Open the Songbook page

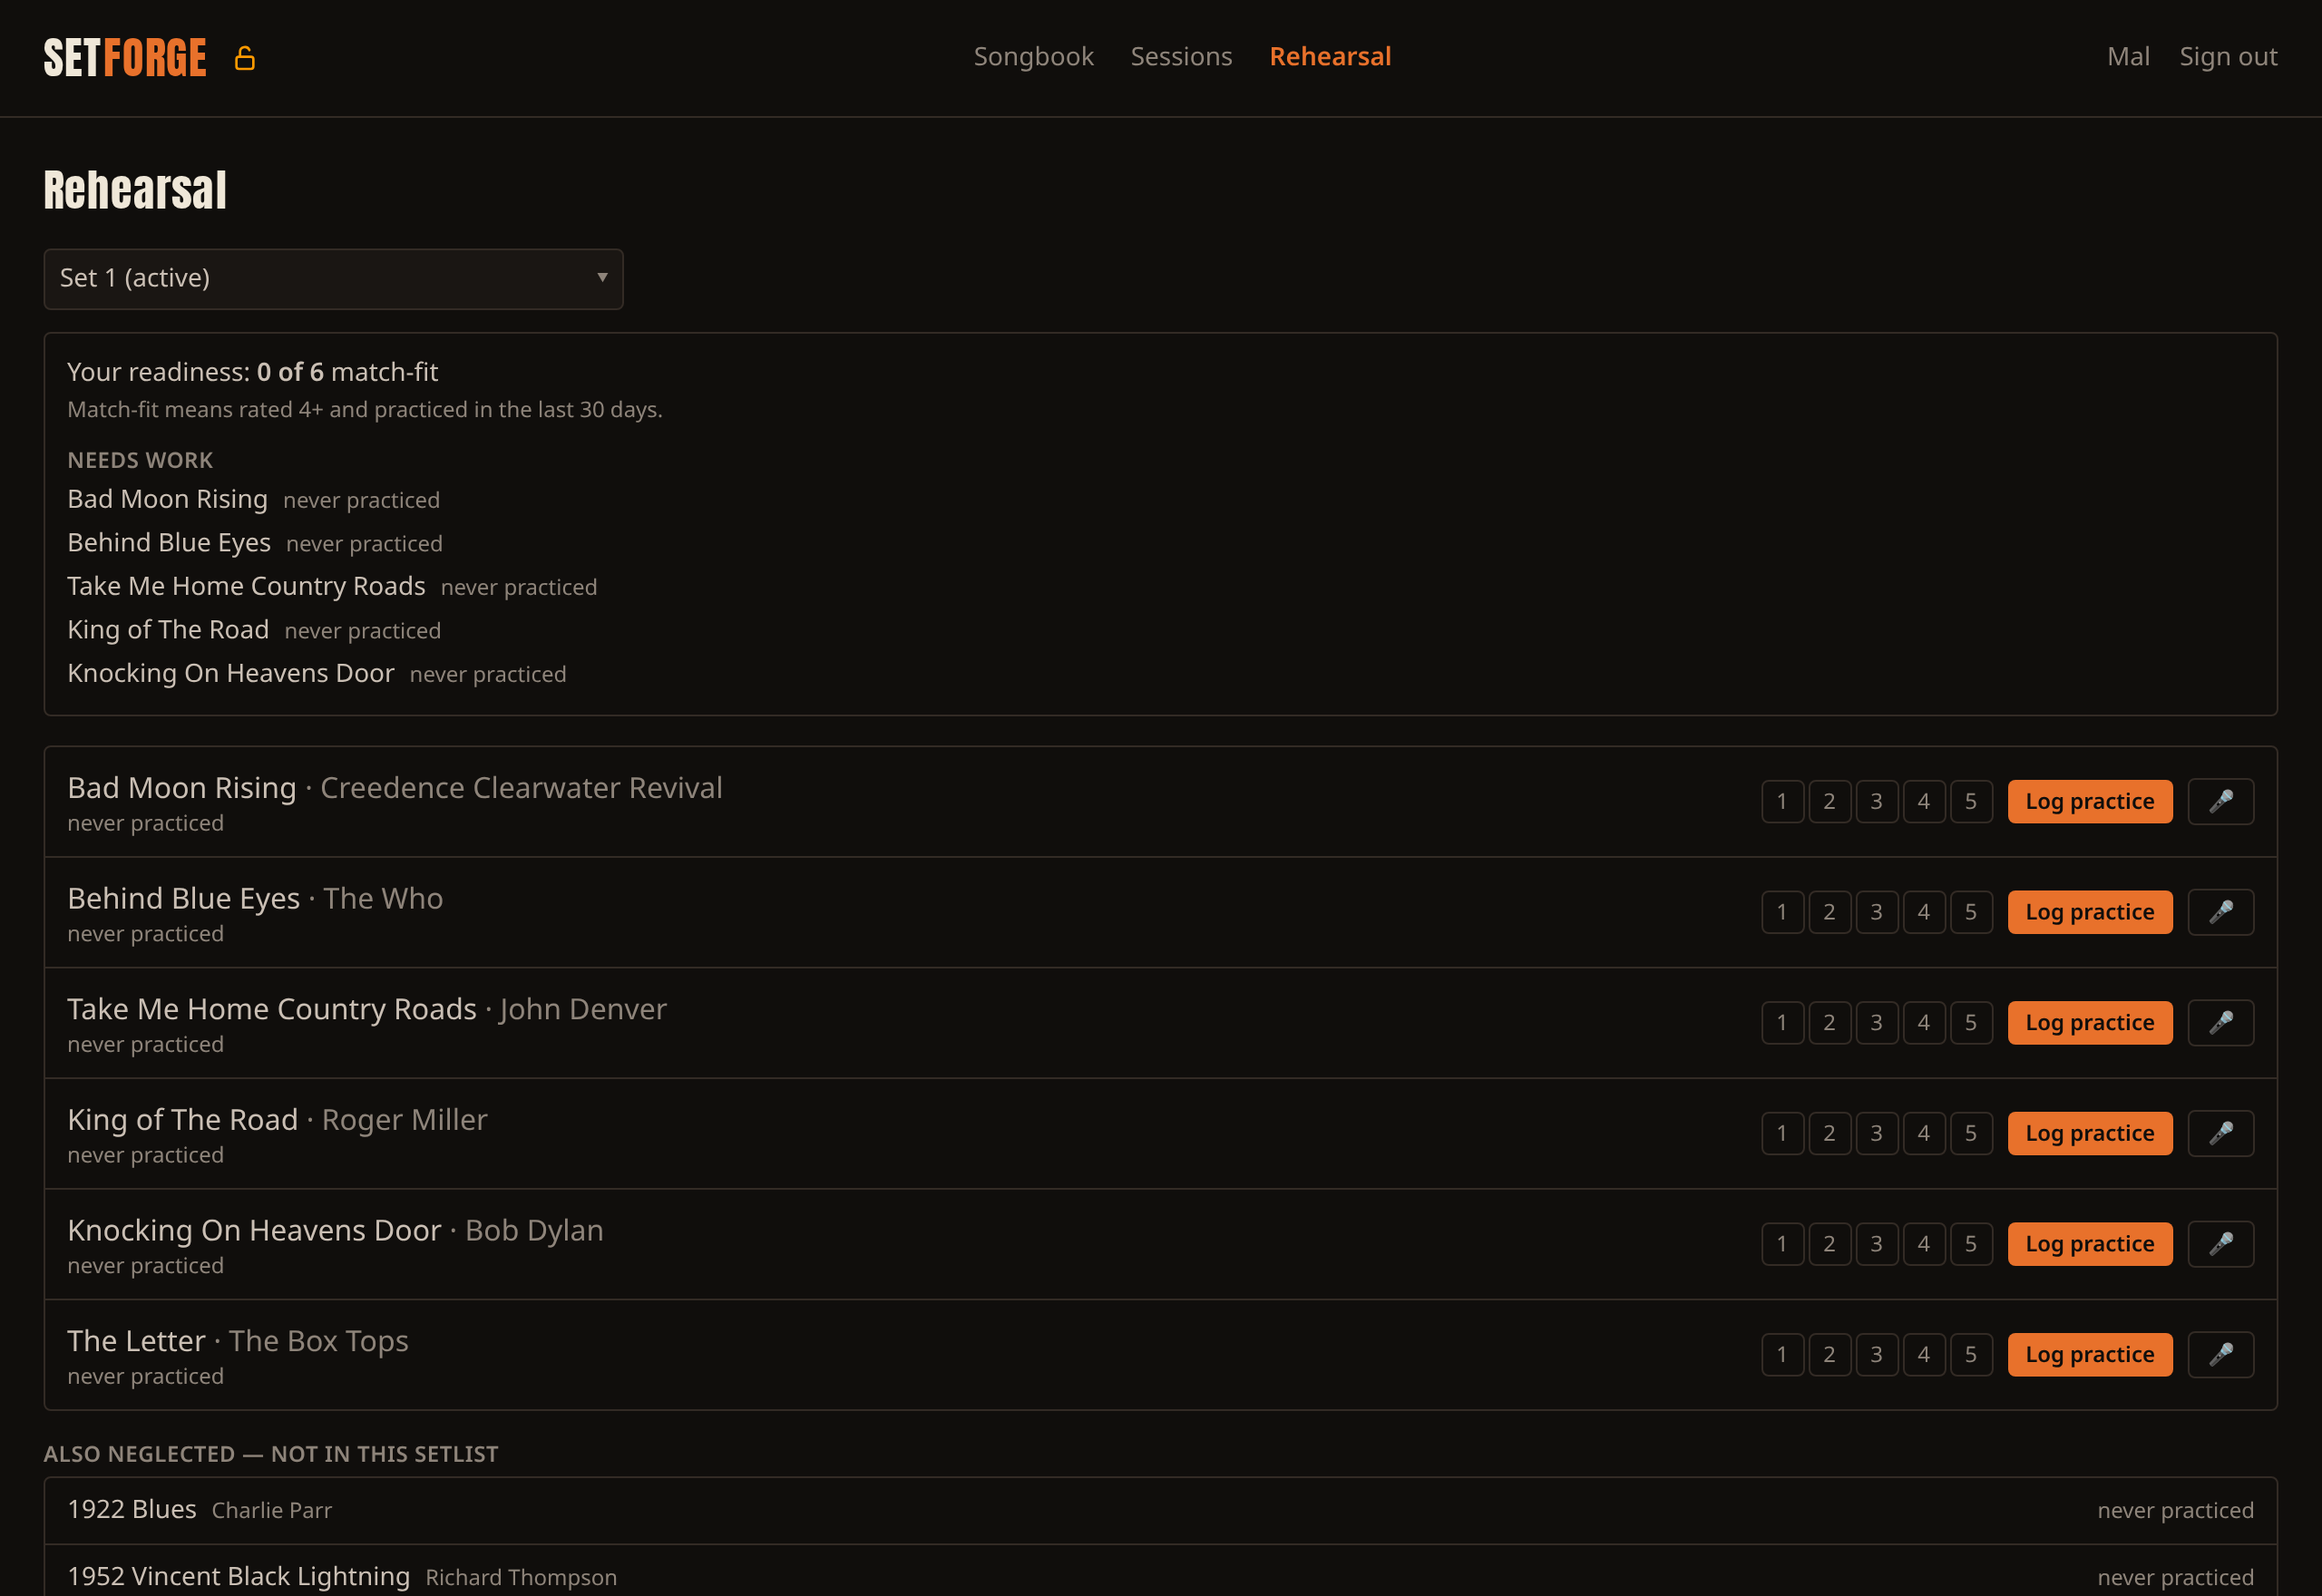pos(1033,57)
